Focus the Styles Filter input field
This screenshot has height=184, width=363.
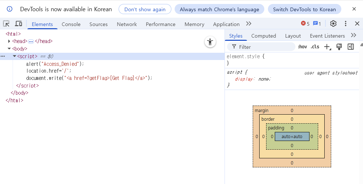pos(261,47)
